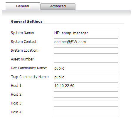Viewport: 133px width, 118px height.
Task: Click the Host 1 label text
Action: coord(17,86)
